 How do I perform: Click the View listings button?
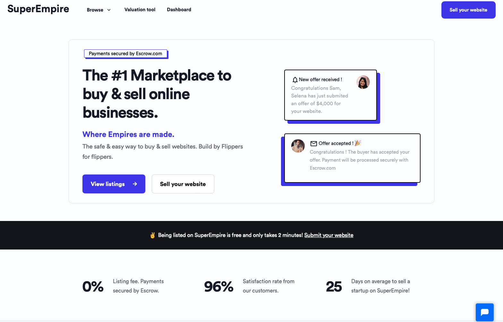pyautogui.click(x=114, y=184)
